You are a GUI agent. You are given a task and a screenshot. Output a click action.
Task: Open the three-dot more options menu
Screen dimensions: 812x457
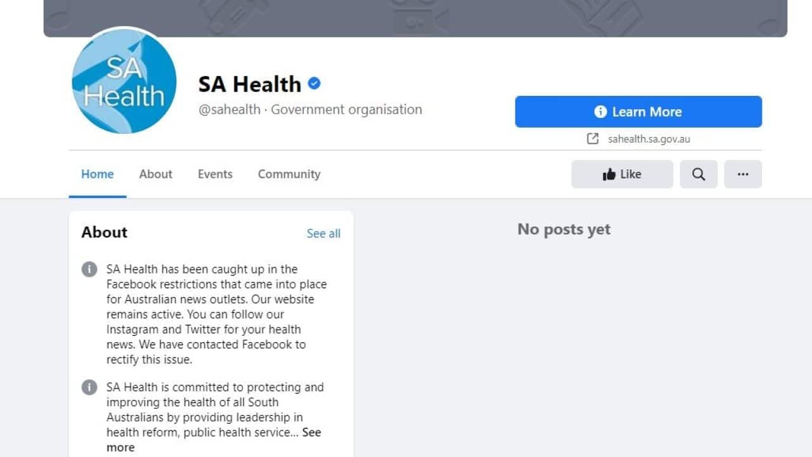[743, 174]
